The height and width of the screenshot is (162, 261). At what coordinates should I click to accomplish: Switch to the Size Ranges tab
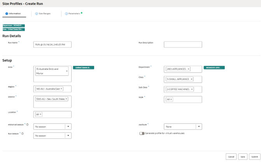43,14
